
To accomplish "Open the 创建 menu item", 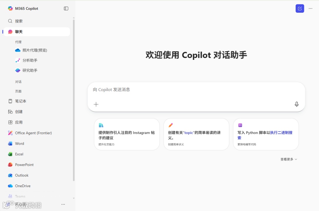I will coord(37,112).
